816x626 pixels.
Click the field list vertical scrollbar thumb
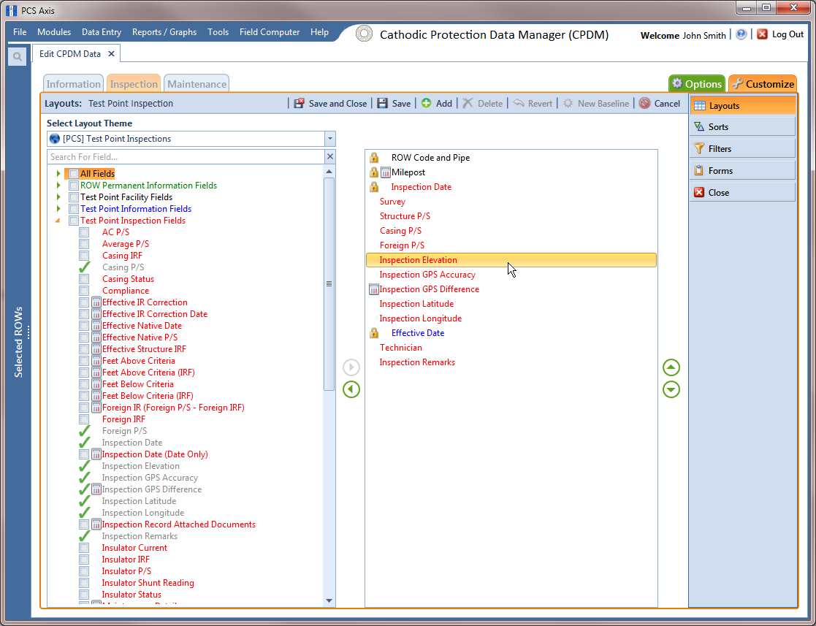[x=329, y=283]
